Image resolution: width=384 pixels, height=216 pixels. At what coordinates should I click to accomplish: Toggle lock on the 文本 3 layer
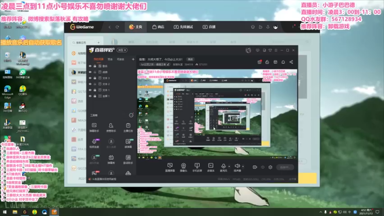pos(95,78)
